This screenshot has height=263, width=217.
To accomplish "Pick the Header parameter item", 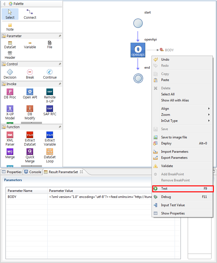I will [x=10, y=55].
